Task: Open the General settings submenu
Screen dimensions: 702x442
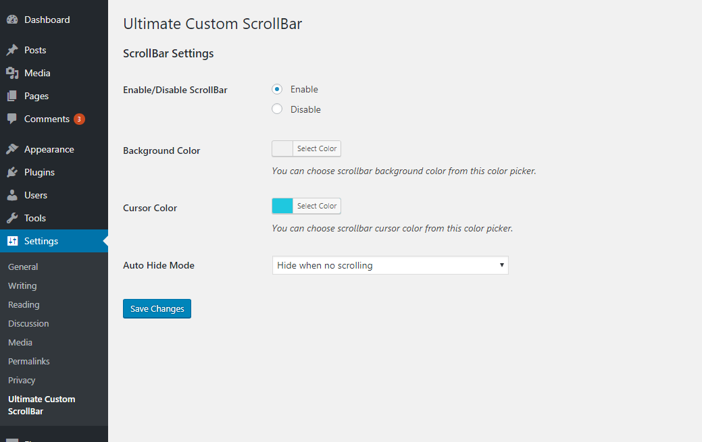Action: coord(23,267)
